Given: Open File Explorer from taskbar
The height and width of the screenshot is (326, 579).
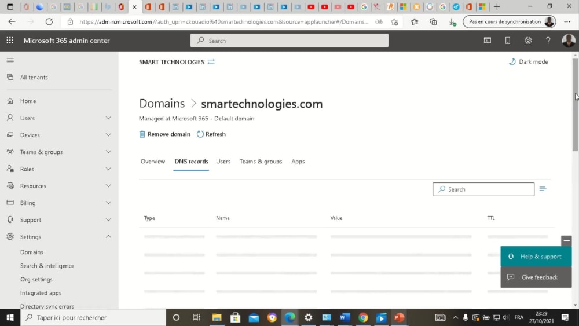Looking at the screenshot, I should [217, 317].
